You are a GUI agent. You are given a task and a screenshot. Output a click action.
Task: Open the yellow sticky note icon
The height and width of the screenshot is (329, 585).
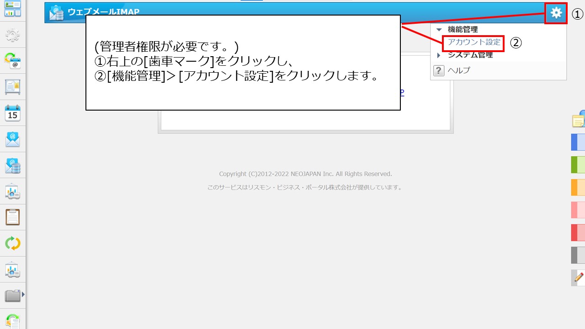point(579,119)
